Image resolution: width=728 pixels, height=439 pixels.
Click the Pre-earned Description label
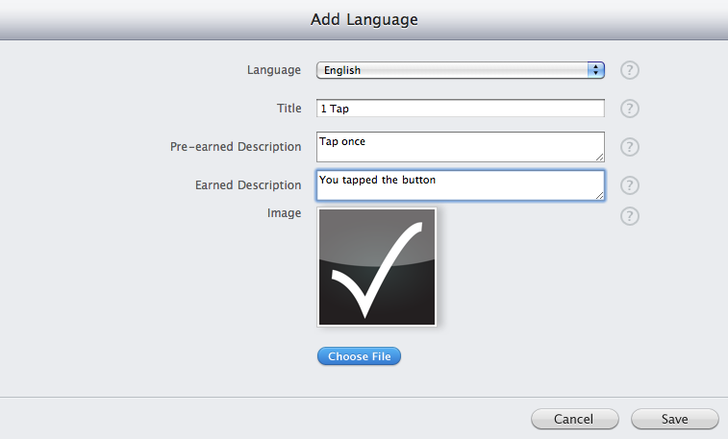point(236,147)
